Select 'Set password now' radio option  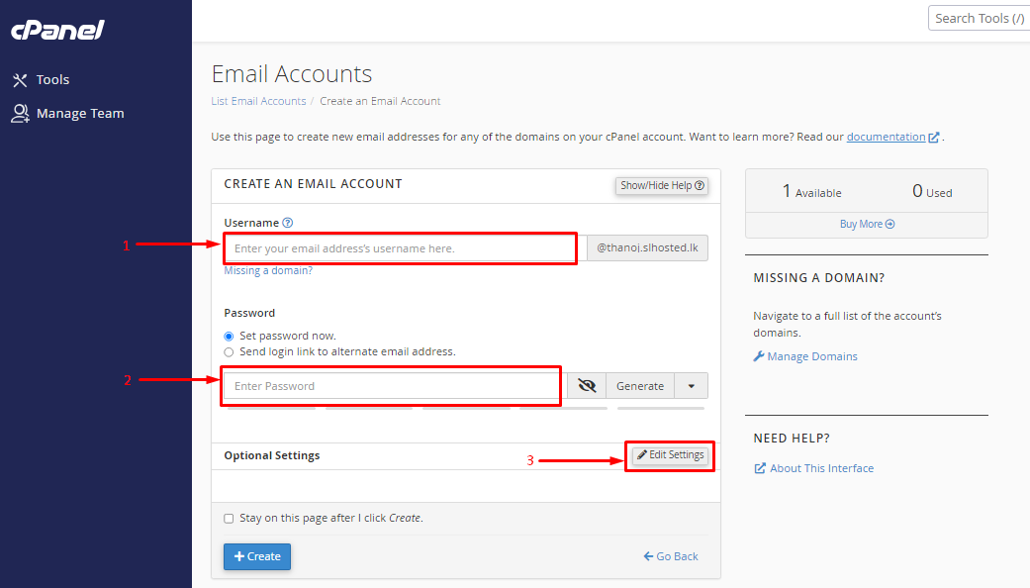[230, 336]
